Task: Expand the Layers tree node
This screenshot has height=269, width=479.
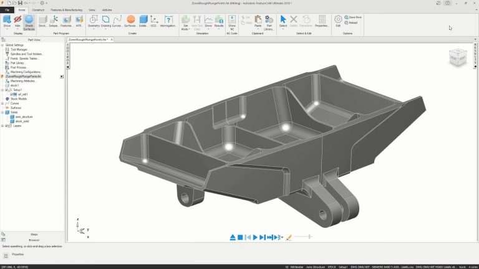Action: [3, 126]
